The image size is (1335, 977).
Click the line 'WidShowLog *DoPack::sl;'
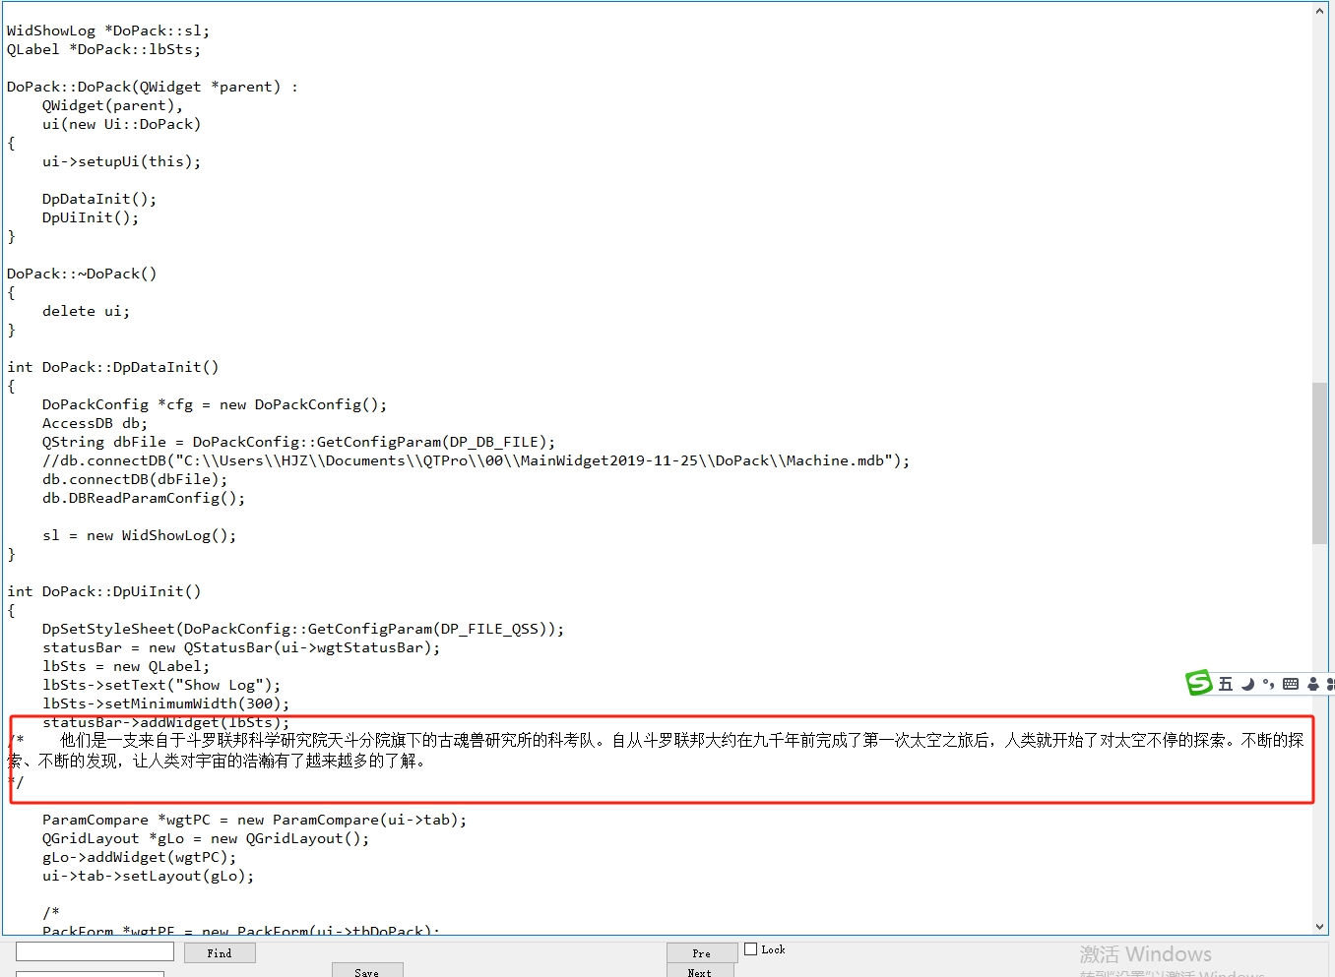click(x=108, y=31)
